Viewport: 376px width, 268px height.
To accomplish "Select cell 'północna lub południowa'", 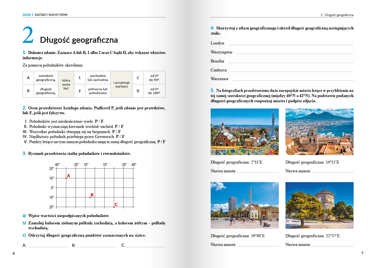I will coord(98,91).
